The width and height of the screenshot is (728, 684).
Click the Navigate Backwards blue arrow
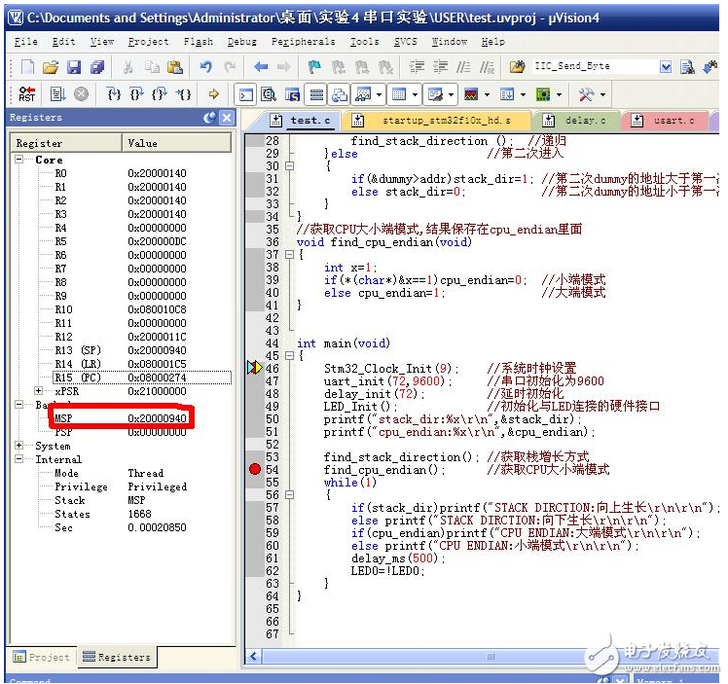(x=261, y=67)
